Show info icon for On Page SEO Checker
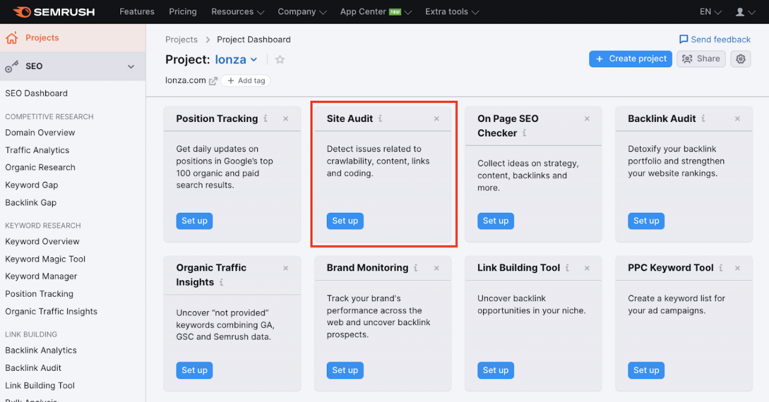The image size is (769, 402). (x=524, y=133)
